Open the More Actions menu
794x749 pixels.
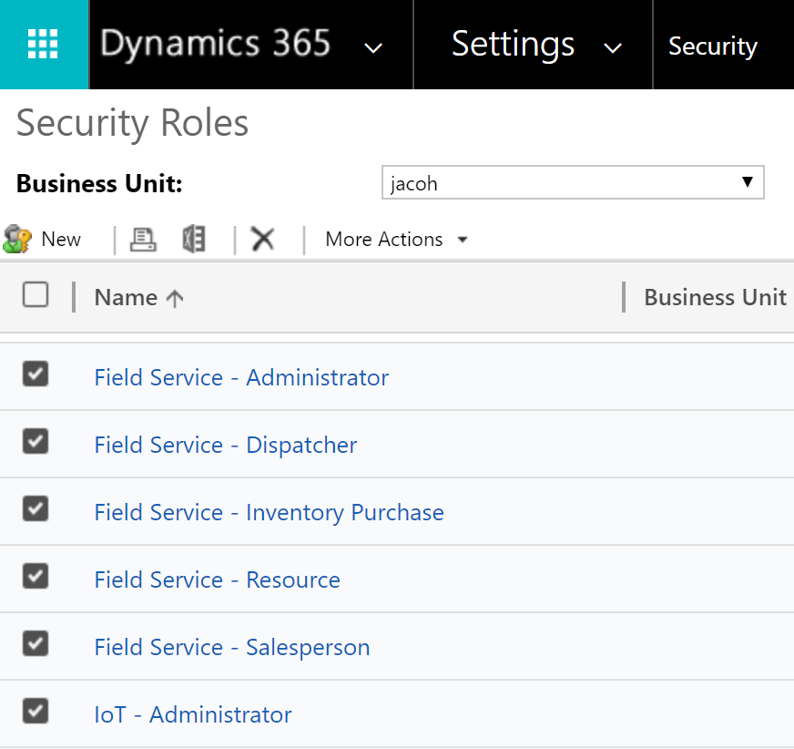tap(396, 240)
